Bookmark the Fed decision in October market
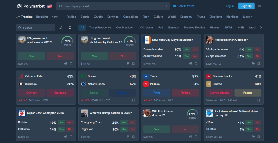Viewport: 278px width, 143px height. [x=259, y=64]
